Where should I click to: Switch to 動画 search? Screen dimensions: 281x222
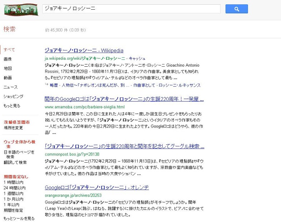pyautogui.click(x=8, y=78)
